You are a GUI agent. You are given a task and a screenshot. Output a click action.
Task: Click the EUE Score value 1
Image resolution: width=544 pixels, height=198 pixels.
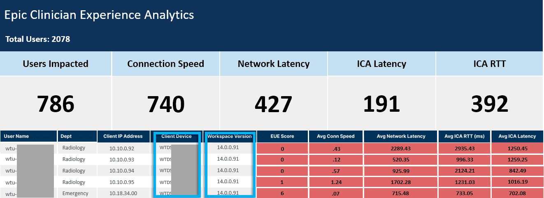point(282,182)
